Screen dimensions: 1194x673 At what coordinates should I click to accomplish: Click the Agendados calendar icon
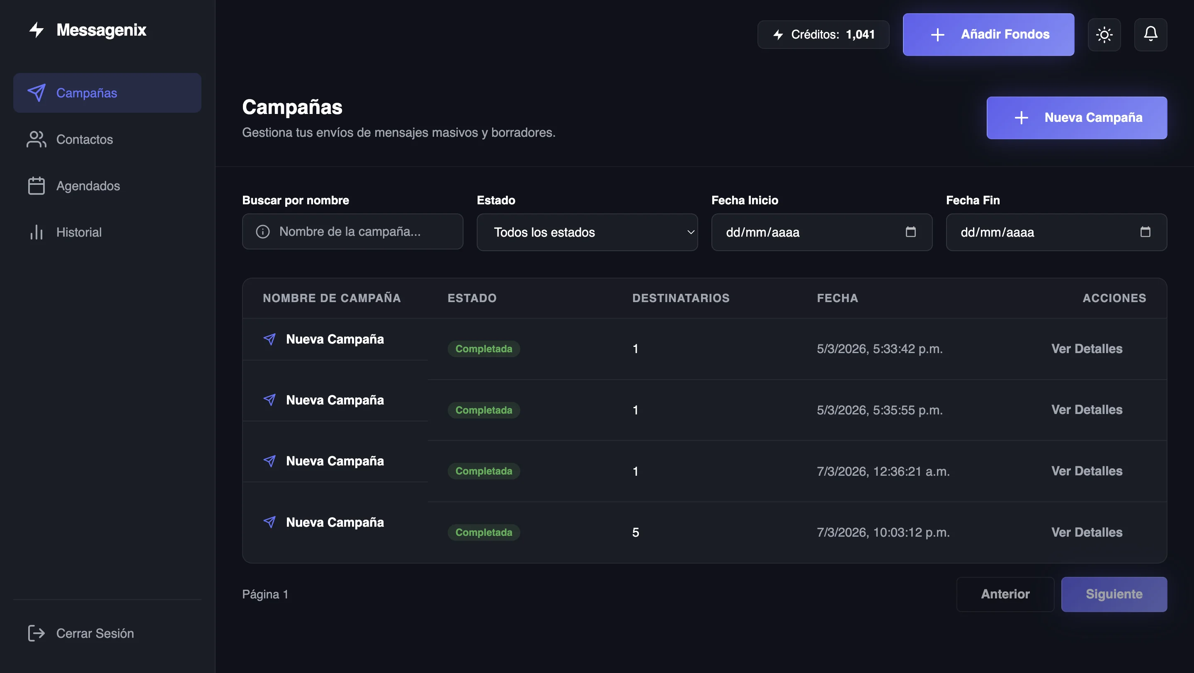point(36,186)
